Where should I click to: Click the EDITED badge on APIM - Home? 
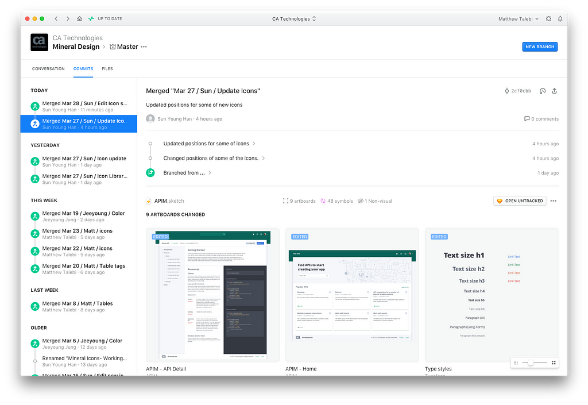(300, 237)
